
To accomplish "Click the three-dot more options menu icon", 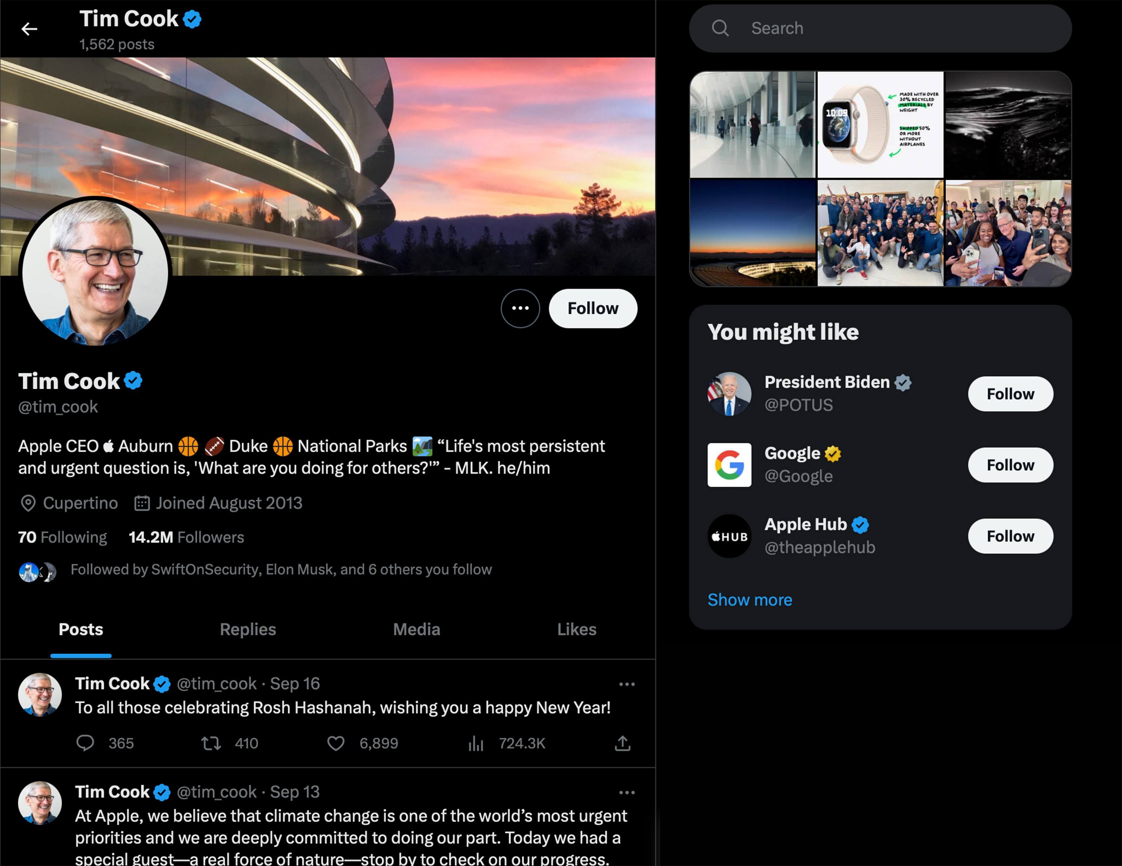I will point(519,308).
